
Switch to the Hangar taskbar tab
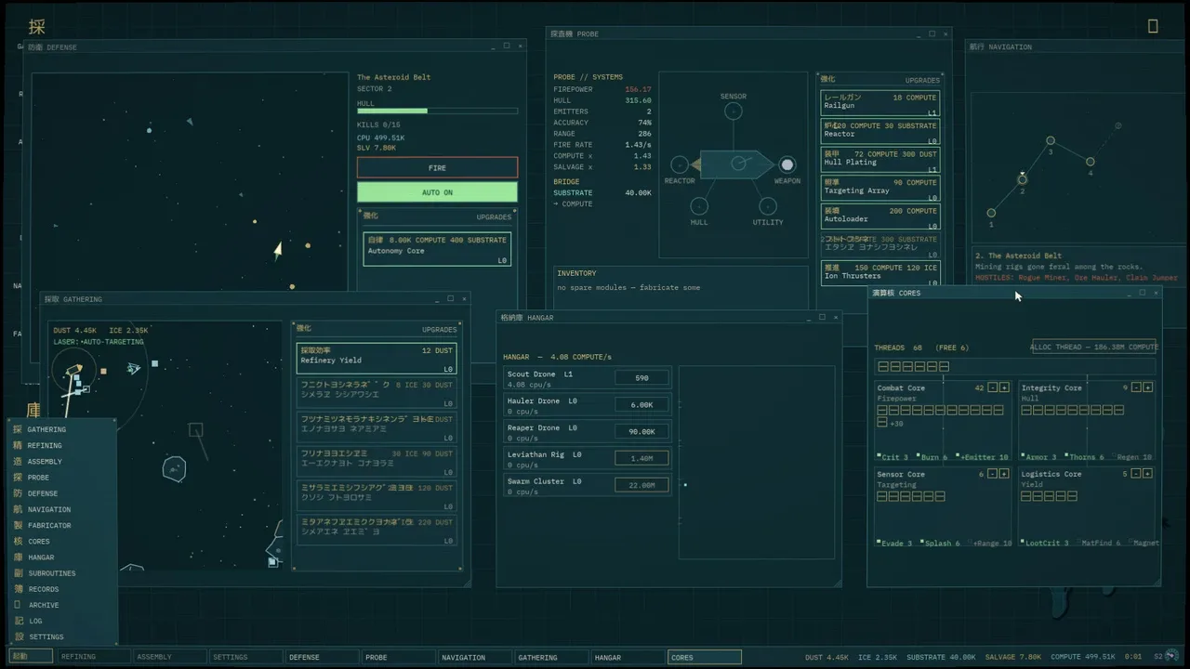pyautogui.click(x=628, y=657)
